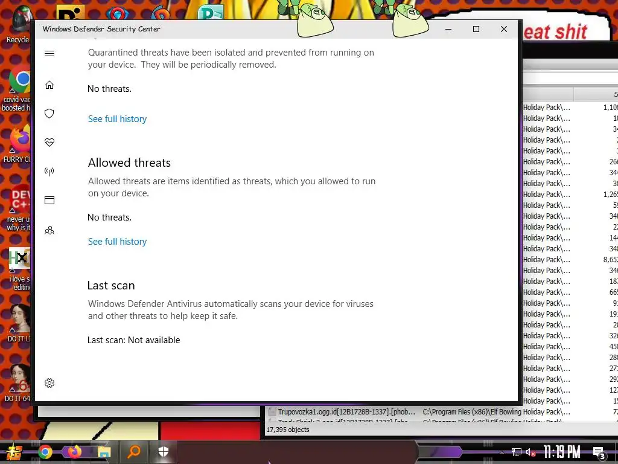Click the Start button on taskbar

tap(14, 452)
